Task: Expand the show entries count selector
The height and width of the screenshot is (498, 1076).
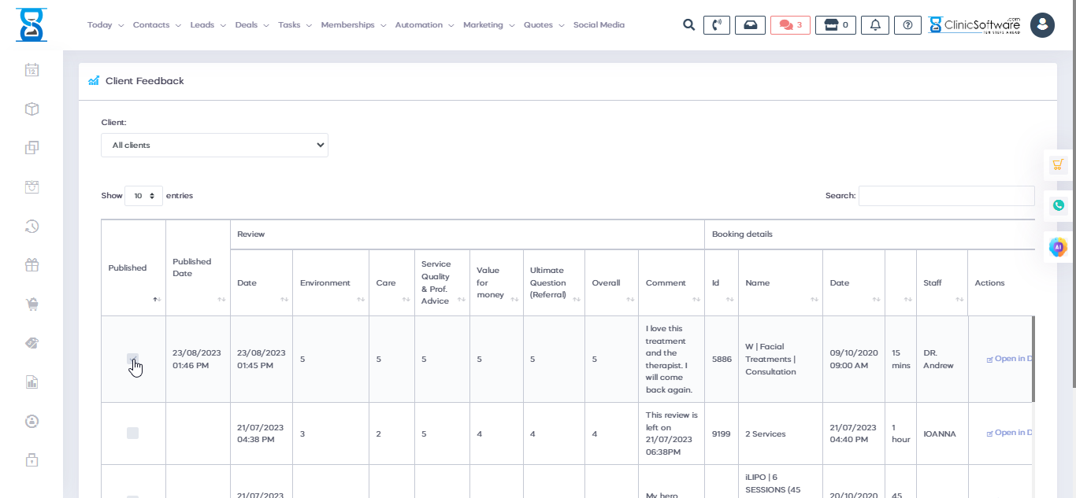Action: coord(143,196)
